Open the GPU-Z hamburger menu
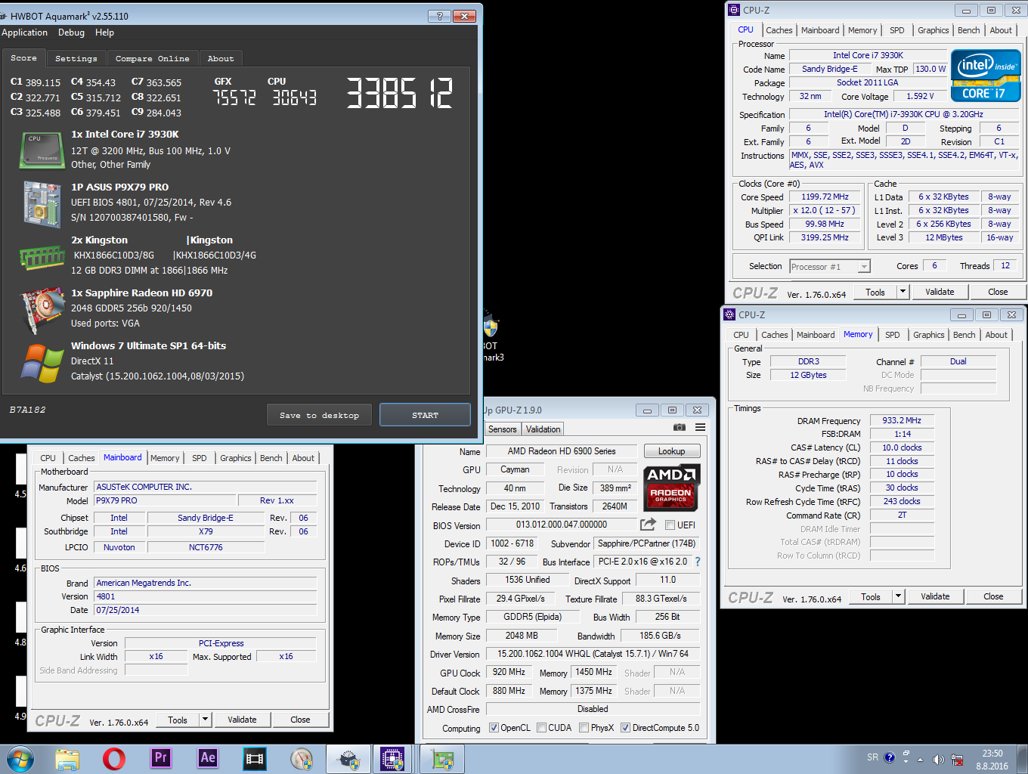Viewport: 1028px width, 774px height. point(701,428)
